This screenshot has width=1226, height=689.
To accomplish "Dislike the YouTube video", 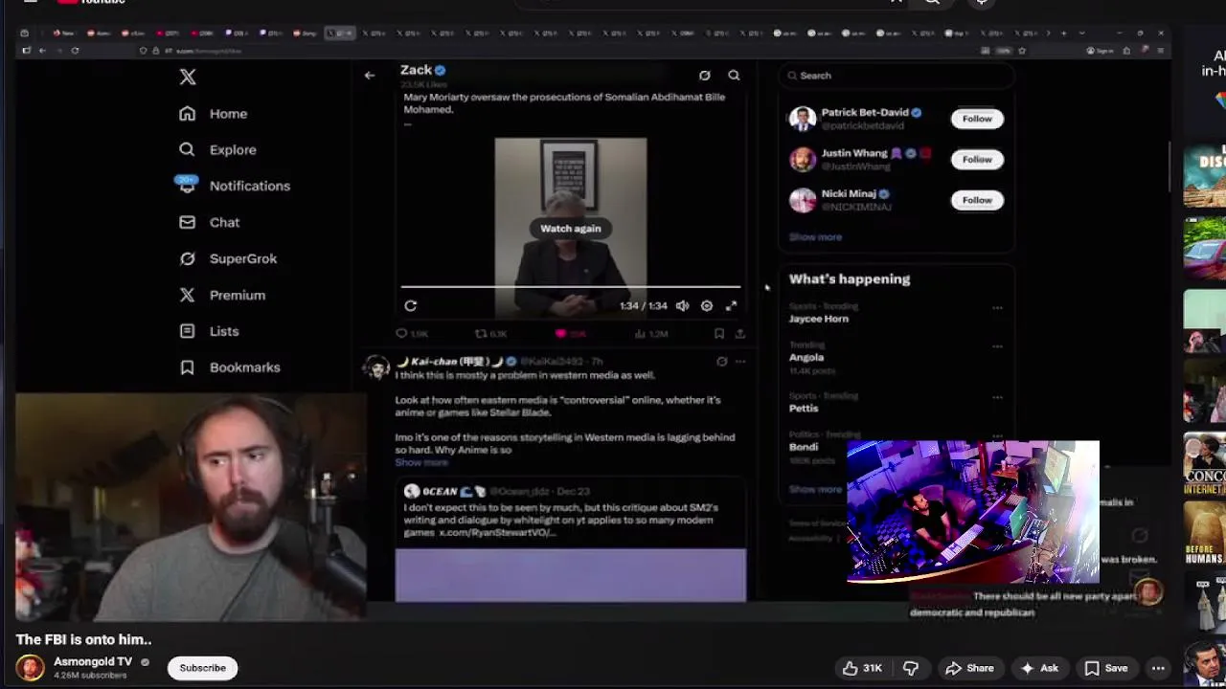I will coord(911,668).
